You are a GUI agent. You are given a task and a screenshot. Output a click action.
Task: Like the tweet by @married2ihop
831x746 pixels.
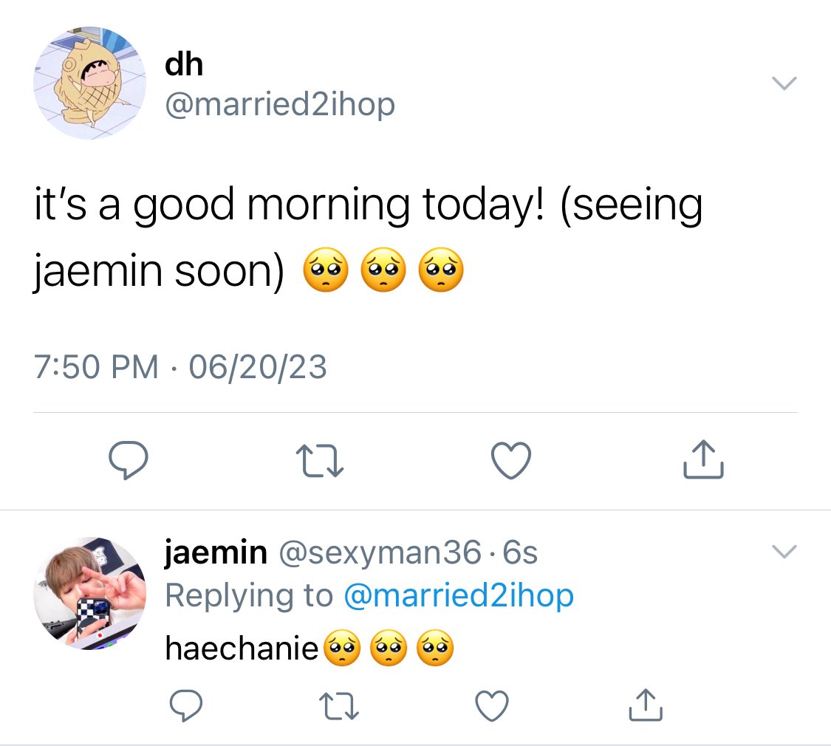511,460
